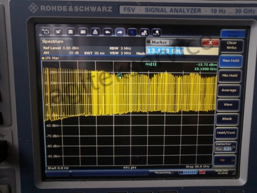
Task: Click the Save (floppy disk) icon
Action: (x=70, y=32)
